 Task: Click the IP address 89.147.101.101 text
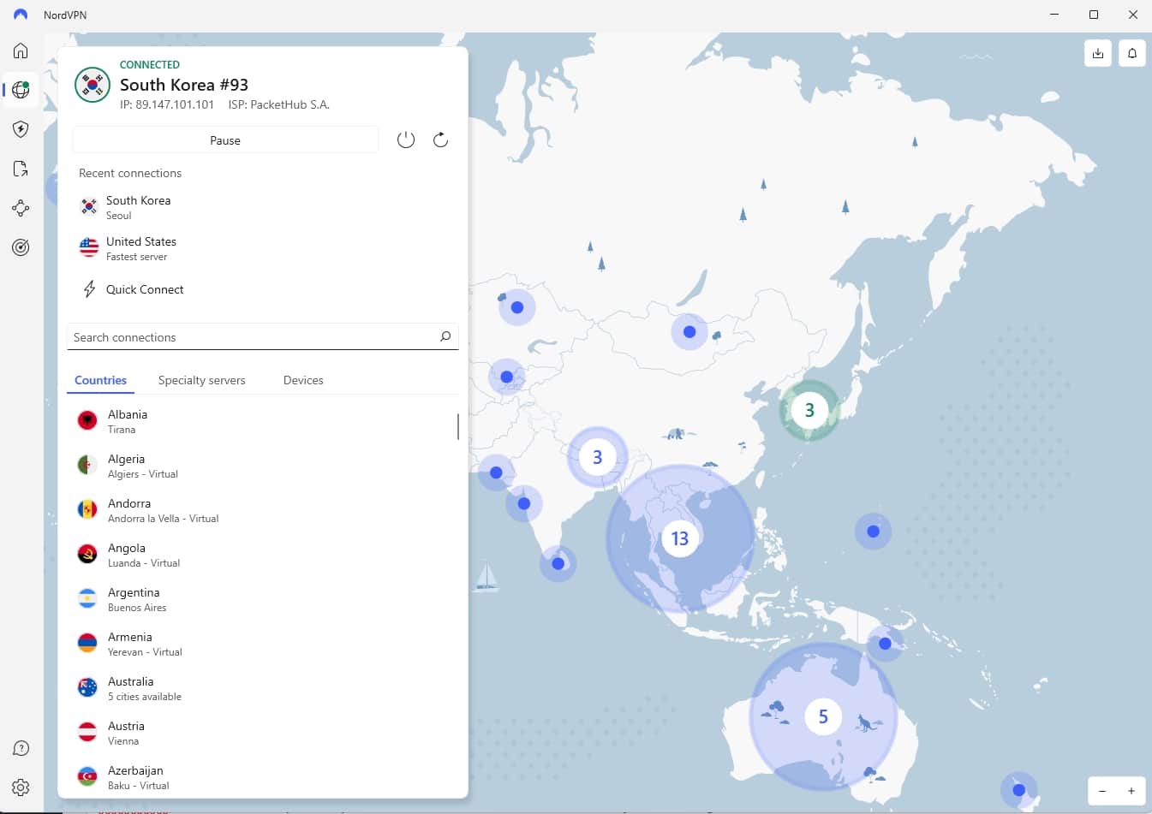(x=167, y=104)
